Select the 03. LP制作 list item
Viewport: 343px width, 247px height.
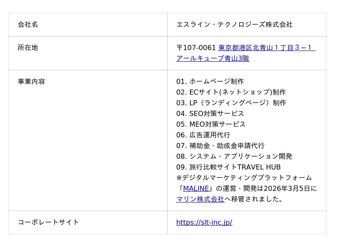[231, 103]
